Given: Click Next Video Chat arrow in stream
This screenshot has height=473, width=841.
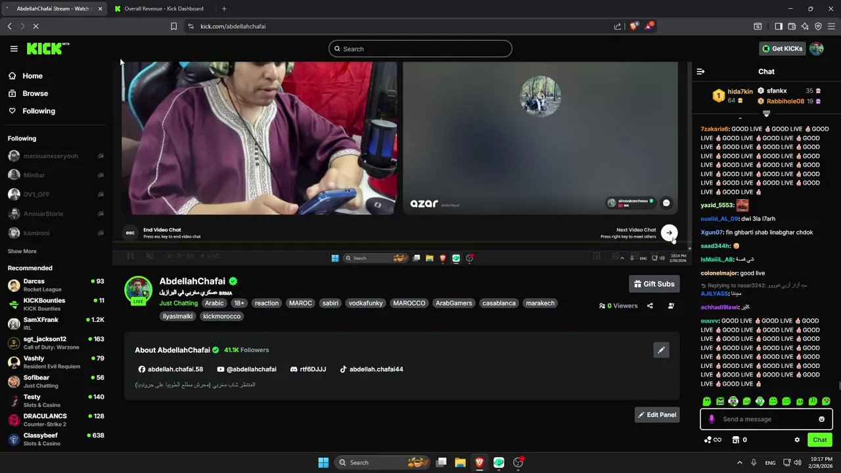Looking at the screenshot, I should 669,233.
